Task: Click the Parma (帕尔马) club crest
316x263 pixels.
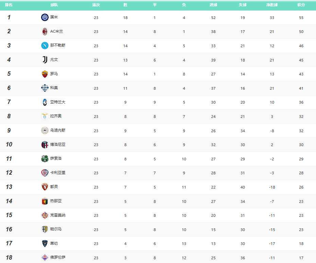Action: (x=45, y=229)
